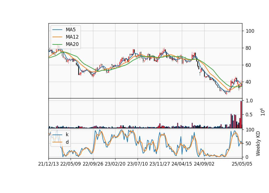The width and height of the screenshot is (269, 193).
Task: Click the KD axis label 50
Action: tap(248, 143)
